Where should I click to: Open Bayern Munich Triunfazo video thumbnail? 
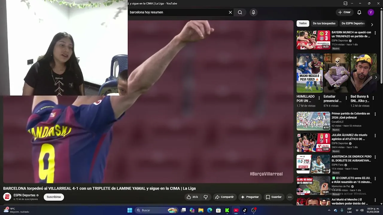click(313, 40)
